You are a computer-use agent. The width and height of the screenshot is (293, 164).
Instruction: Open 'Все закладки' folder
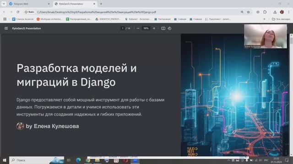[x=281, y=19]
